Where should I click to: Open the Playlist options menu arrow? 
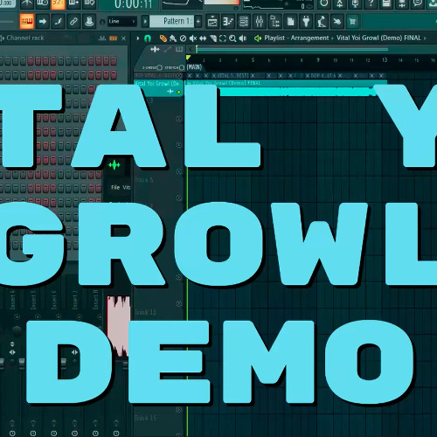pyautogui.click(x=138, y=38)
